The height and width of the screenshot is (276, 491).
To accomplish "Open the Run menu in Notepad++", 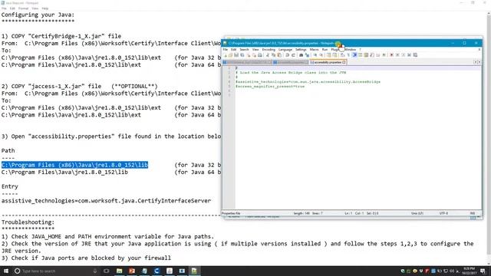I will click(325, 49).
